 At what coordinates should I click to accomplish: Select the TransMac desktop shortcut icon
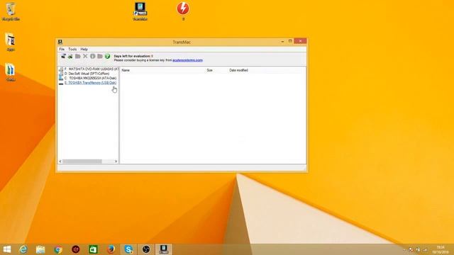point(140,11)
